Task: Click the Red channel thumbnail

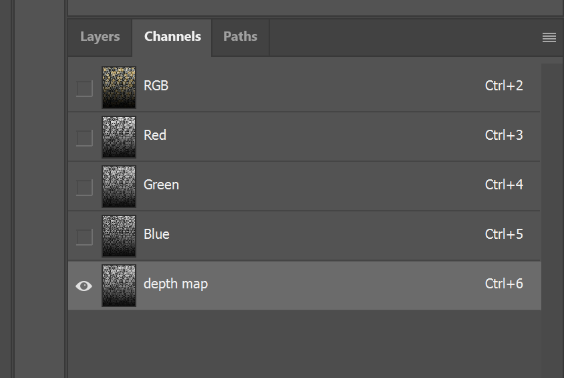Action: (x=119, y=136)
